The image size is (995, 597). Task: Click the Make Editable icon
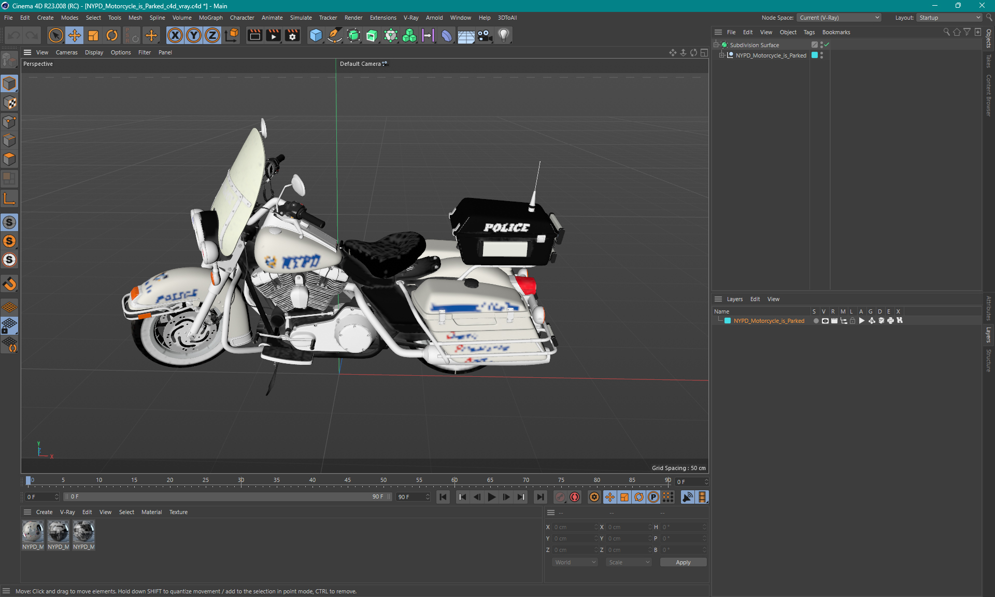pos(9,60)
